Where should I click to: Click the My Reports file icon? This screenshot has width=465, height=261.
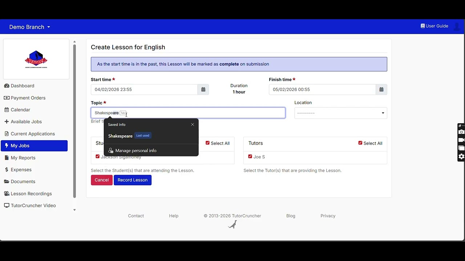(x=7, y=158)
